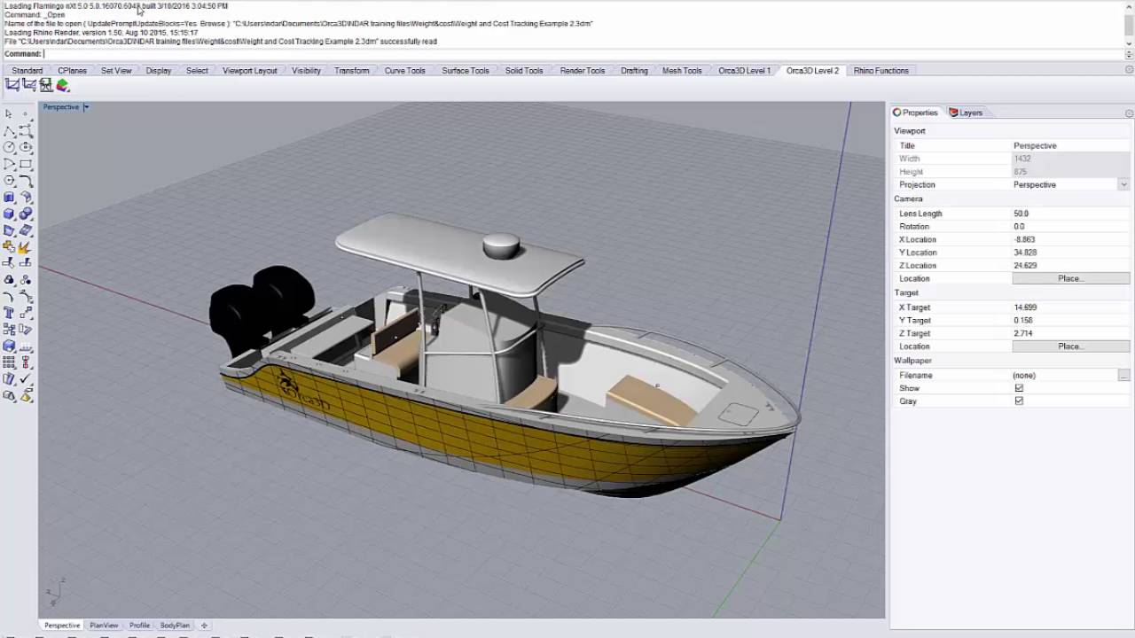The width and height of the screenshot is (1135, 638).
Task: Switch to the Profile viewport tab
Action: point(139,626)
